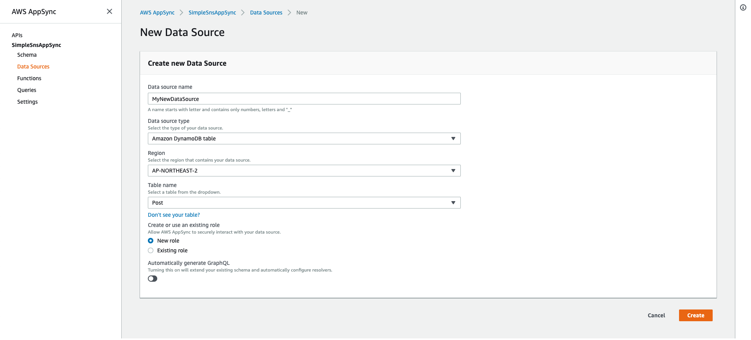Image resolution: width=751 pixels, height=340 pixels.
Task: Open Queries in the sidebar
Action: 27,90
